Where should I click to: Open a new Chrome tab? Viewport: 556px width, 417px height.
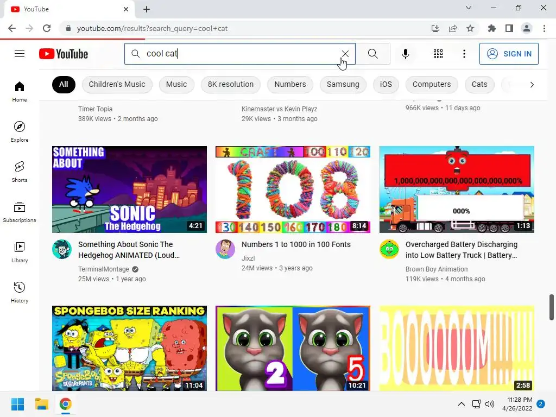[x=147, y=9]
